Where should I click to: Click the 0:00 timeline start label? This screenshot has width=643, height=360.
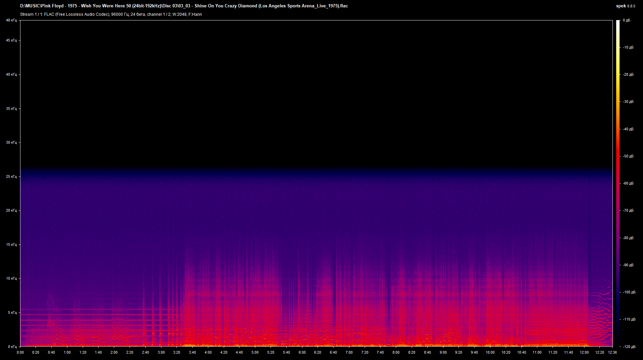pyautogui.click(x=21, y=352)
